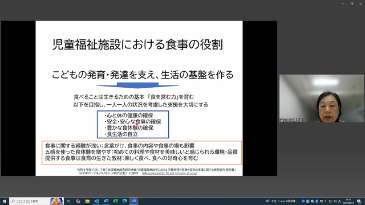Toggle the IME input mode indicator A
This screenshot has height=205, width=365.
click(x=339, y=201)
